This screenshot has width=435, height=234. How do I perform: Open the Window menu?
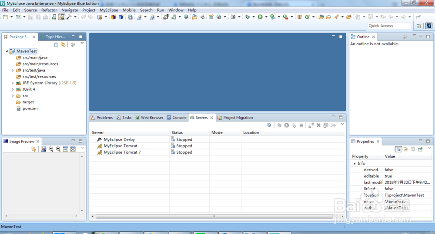(176, 10)
